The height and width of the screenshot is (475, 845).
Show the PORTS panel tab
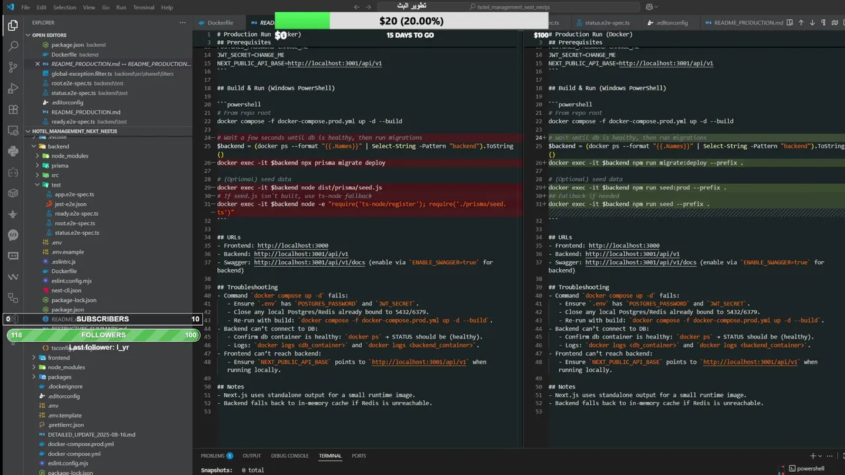pos(358,456)
